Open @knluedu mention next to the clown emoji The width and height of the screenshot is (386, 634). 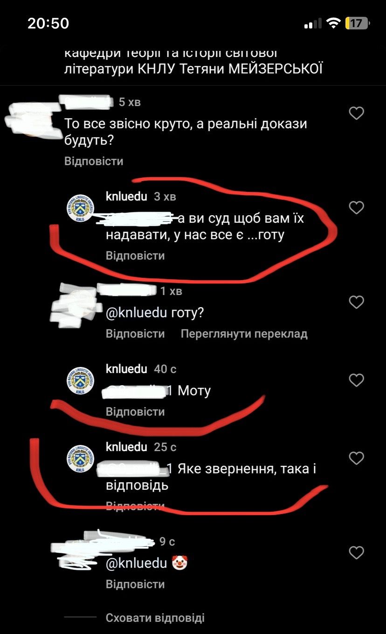(136, 564)
